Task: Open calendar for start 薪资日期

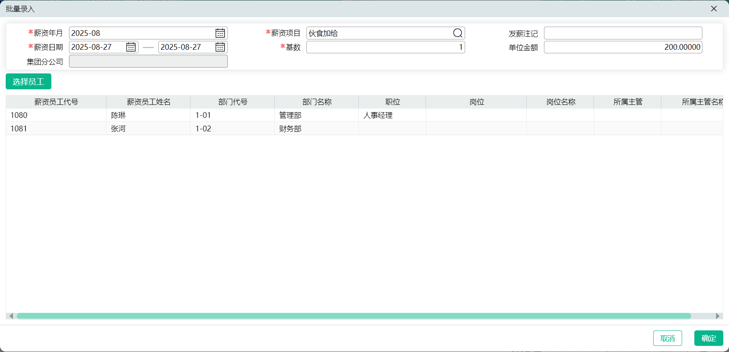Action: click(131, 47)
